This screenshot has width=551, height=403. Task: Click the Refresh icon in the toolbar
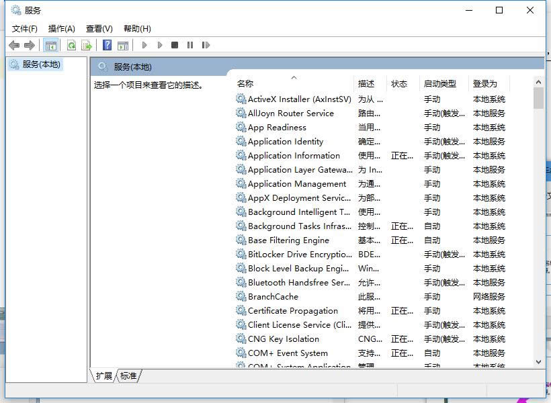pos(71,45)
